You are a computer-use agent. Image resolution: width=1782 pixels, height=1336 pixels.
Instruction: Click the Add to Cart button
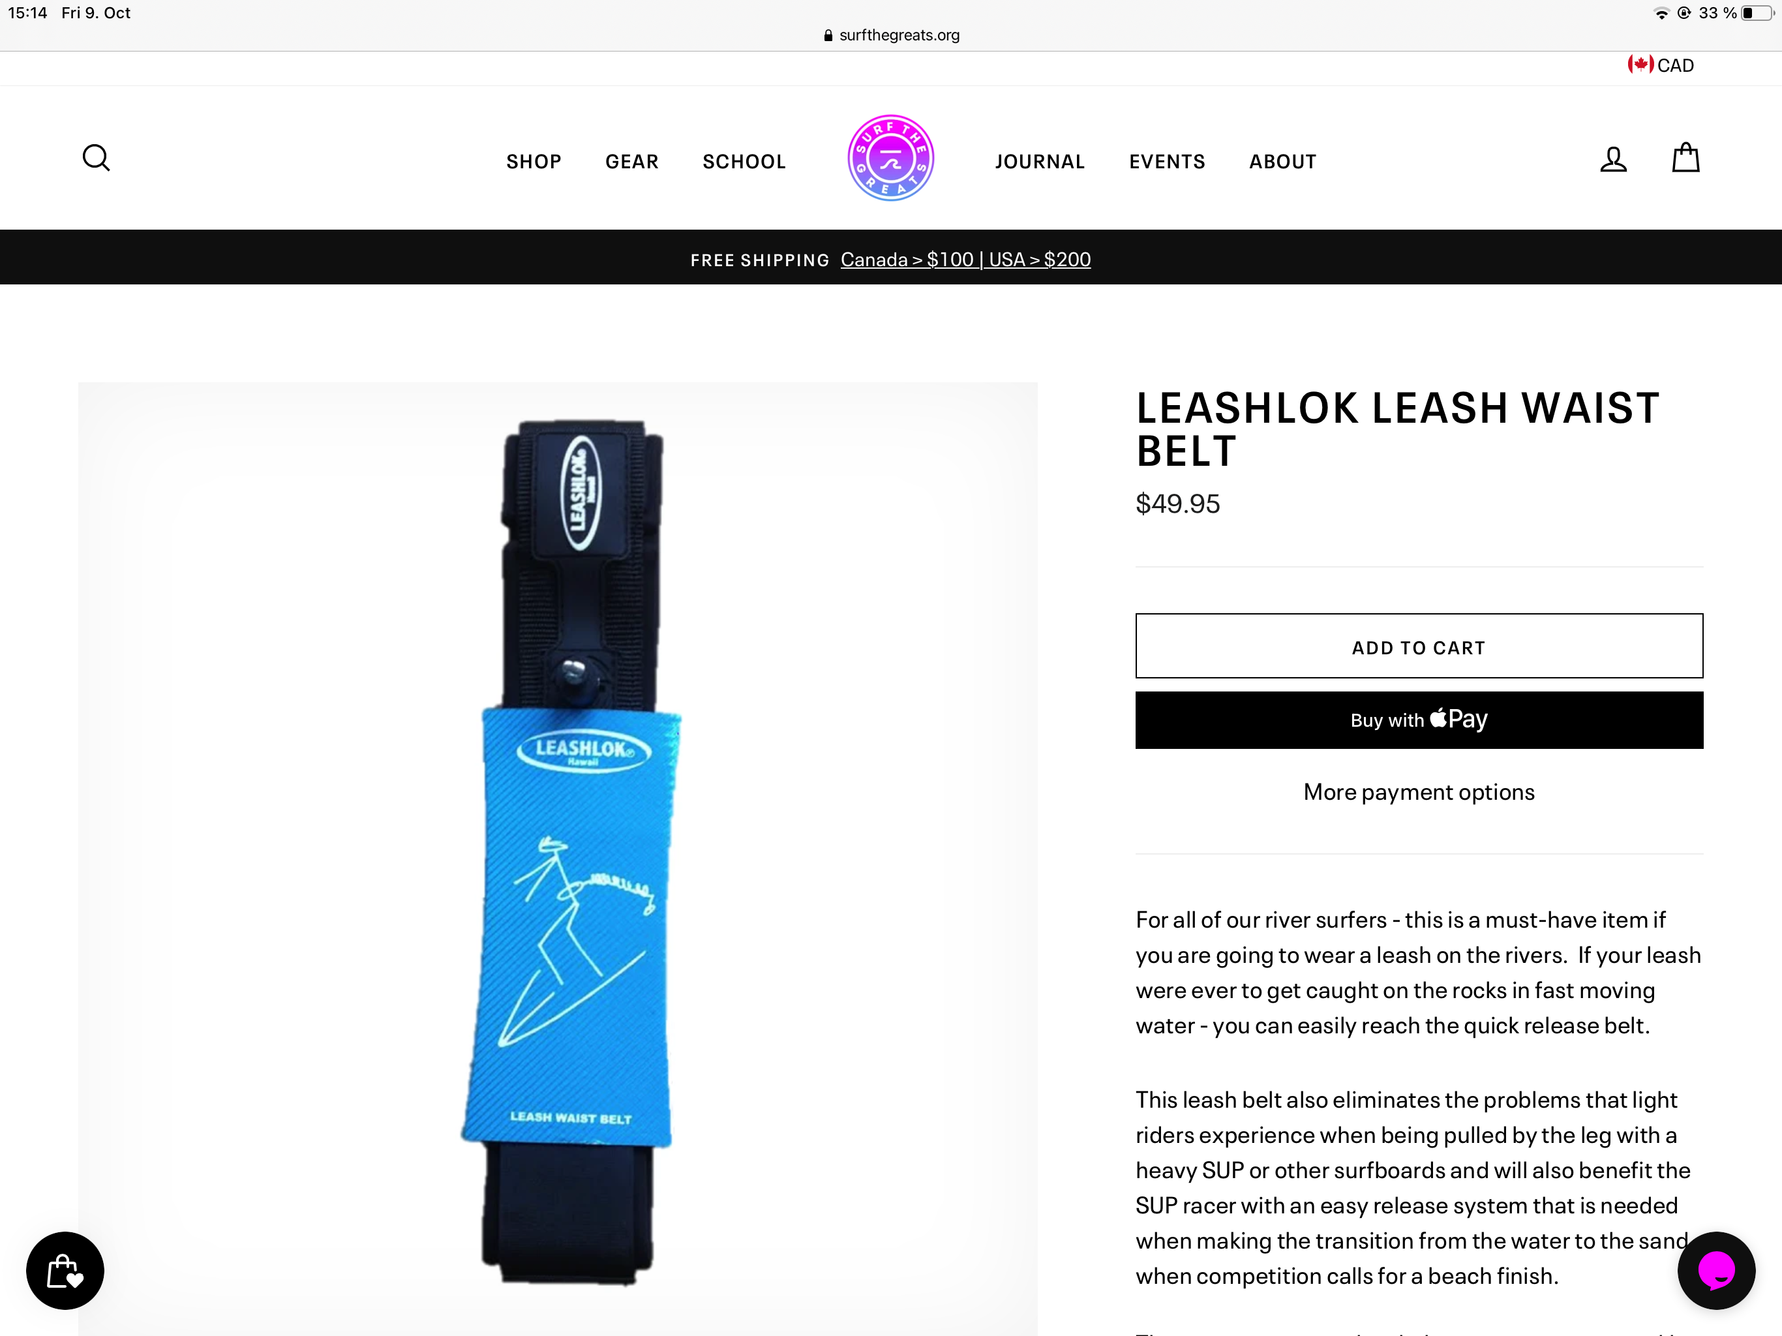[1419, 646]
